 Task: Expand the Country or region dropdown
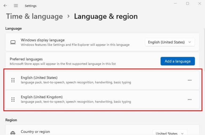click(170, 133)
